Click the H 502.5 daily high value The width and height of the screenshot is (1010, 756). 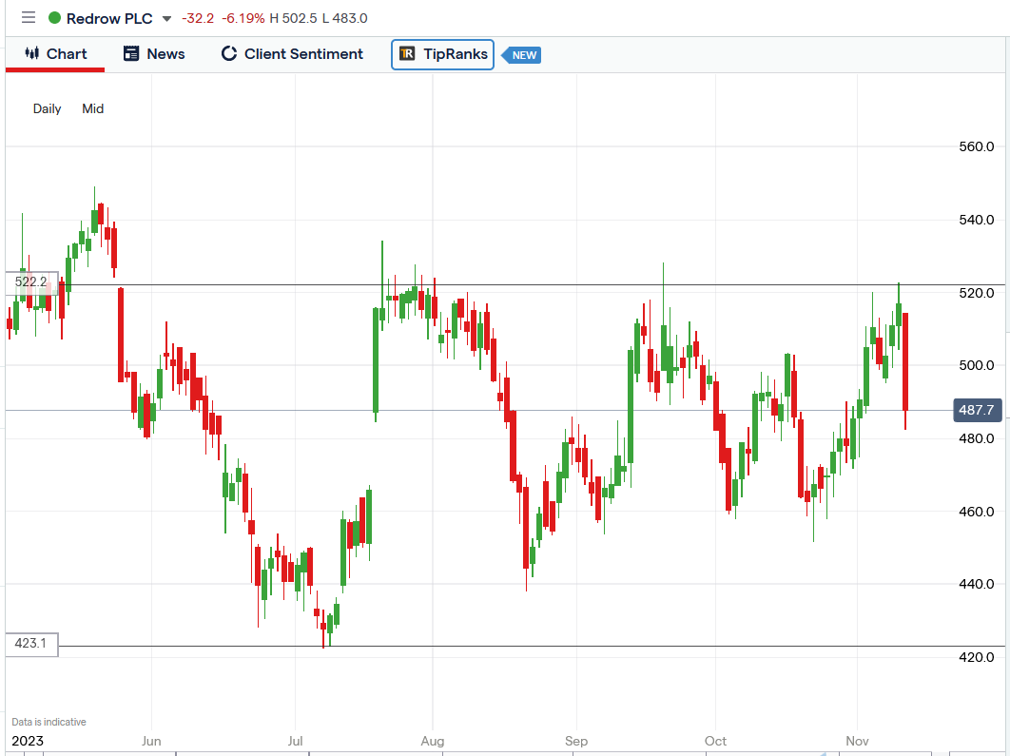(x=293, y=18)
